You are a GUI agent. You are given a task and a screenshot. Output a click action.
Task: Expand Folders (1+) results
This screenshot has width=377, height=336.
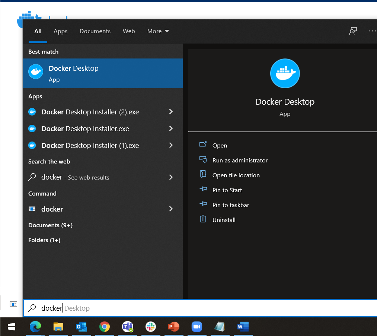44,240
